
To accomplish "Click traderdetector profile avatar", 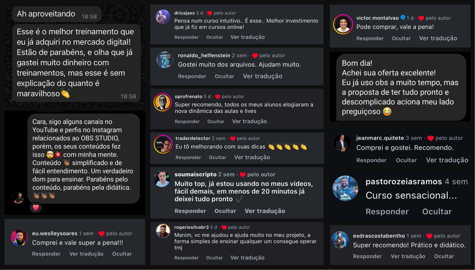I will click(163, 144).
